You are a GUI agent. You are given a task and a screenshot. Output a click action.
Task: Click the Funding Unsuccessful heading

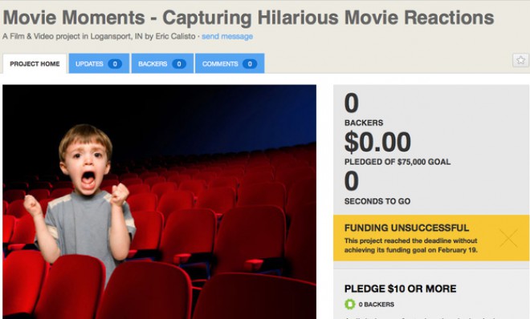pos(406,228)
